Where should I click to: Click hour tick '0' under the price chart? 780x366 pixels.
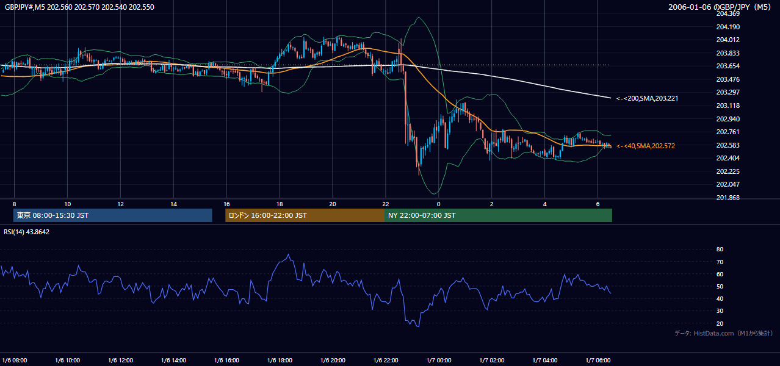[439, 204]
